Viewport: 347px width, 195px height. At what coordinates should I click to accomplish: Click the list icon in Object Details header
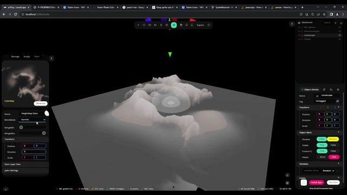pyautogui.click(x=324, y=89)
